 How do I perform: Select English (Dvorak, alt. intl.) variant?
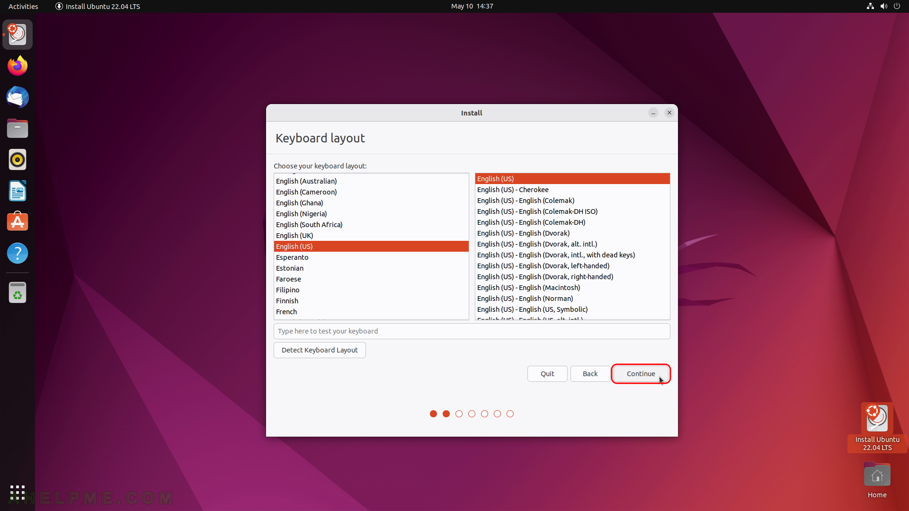[x=572, y=244]
